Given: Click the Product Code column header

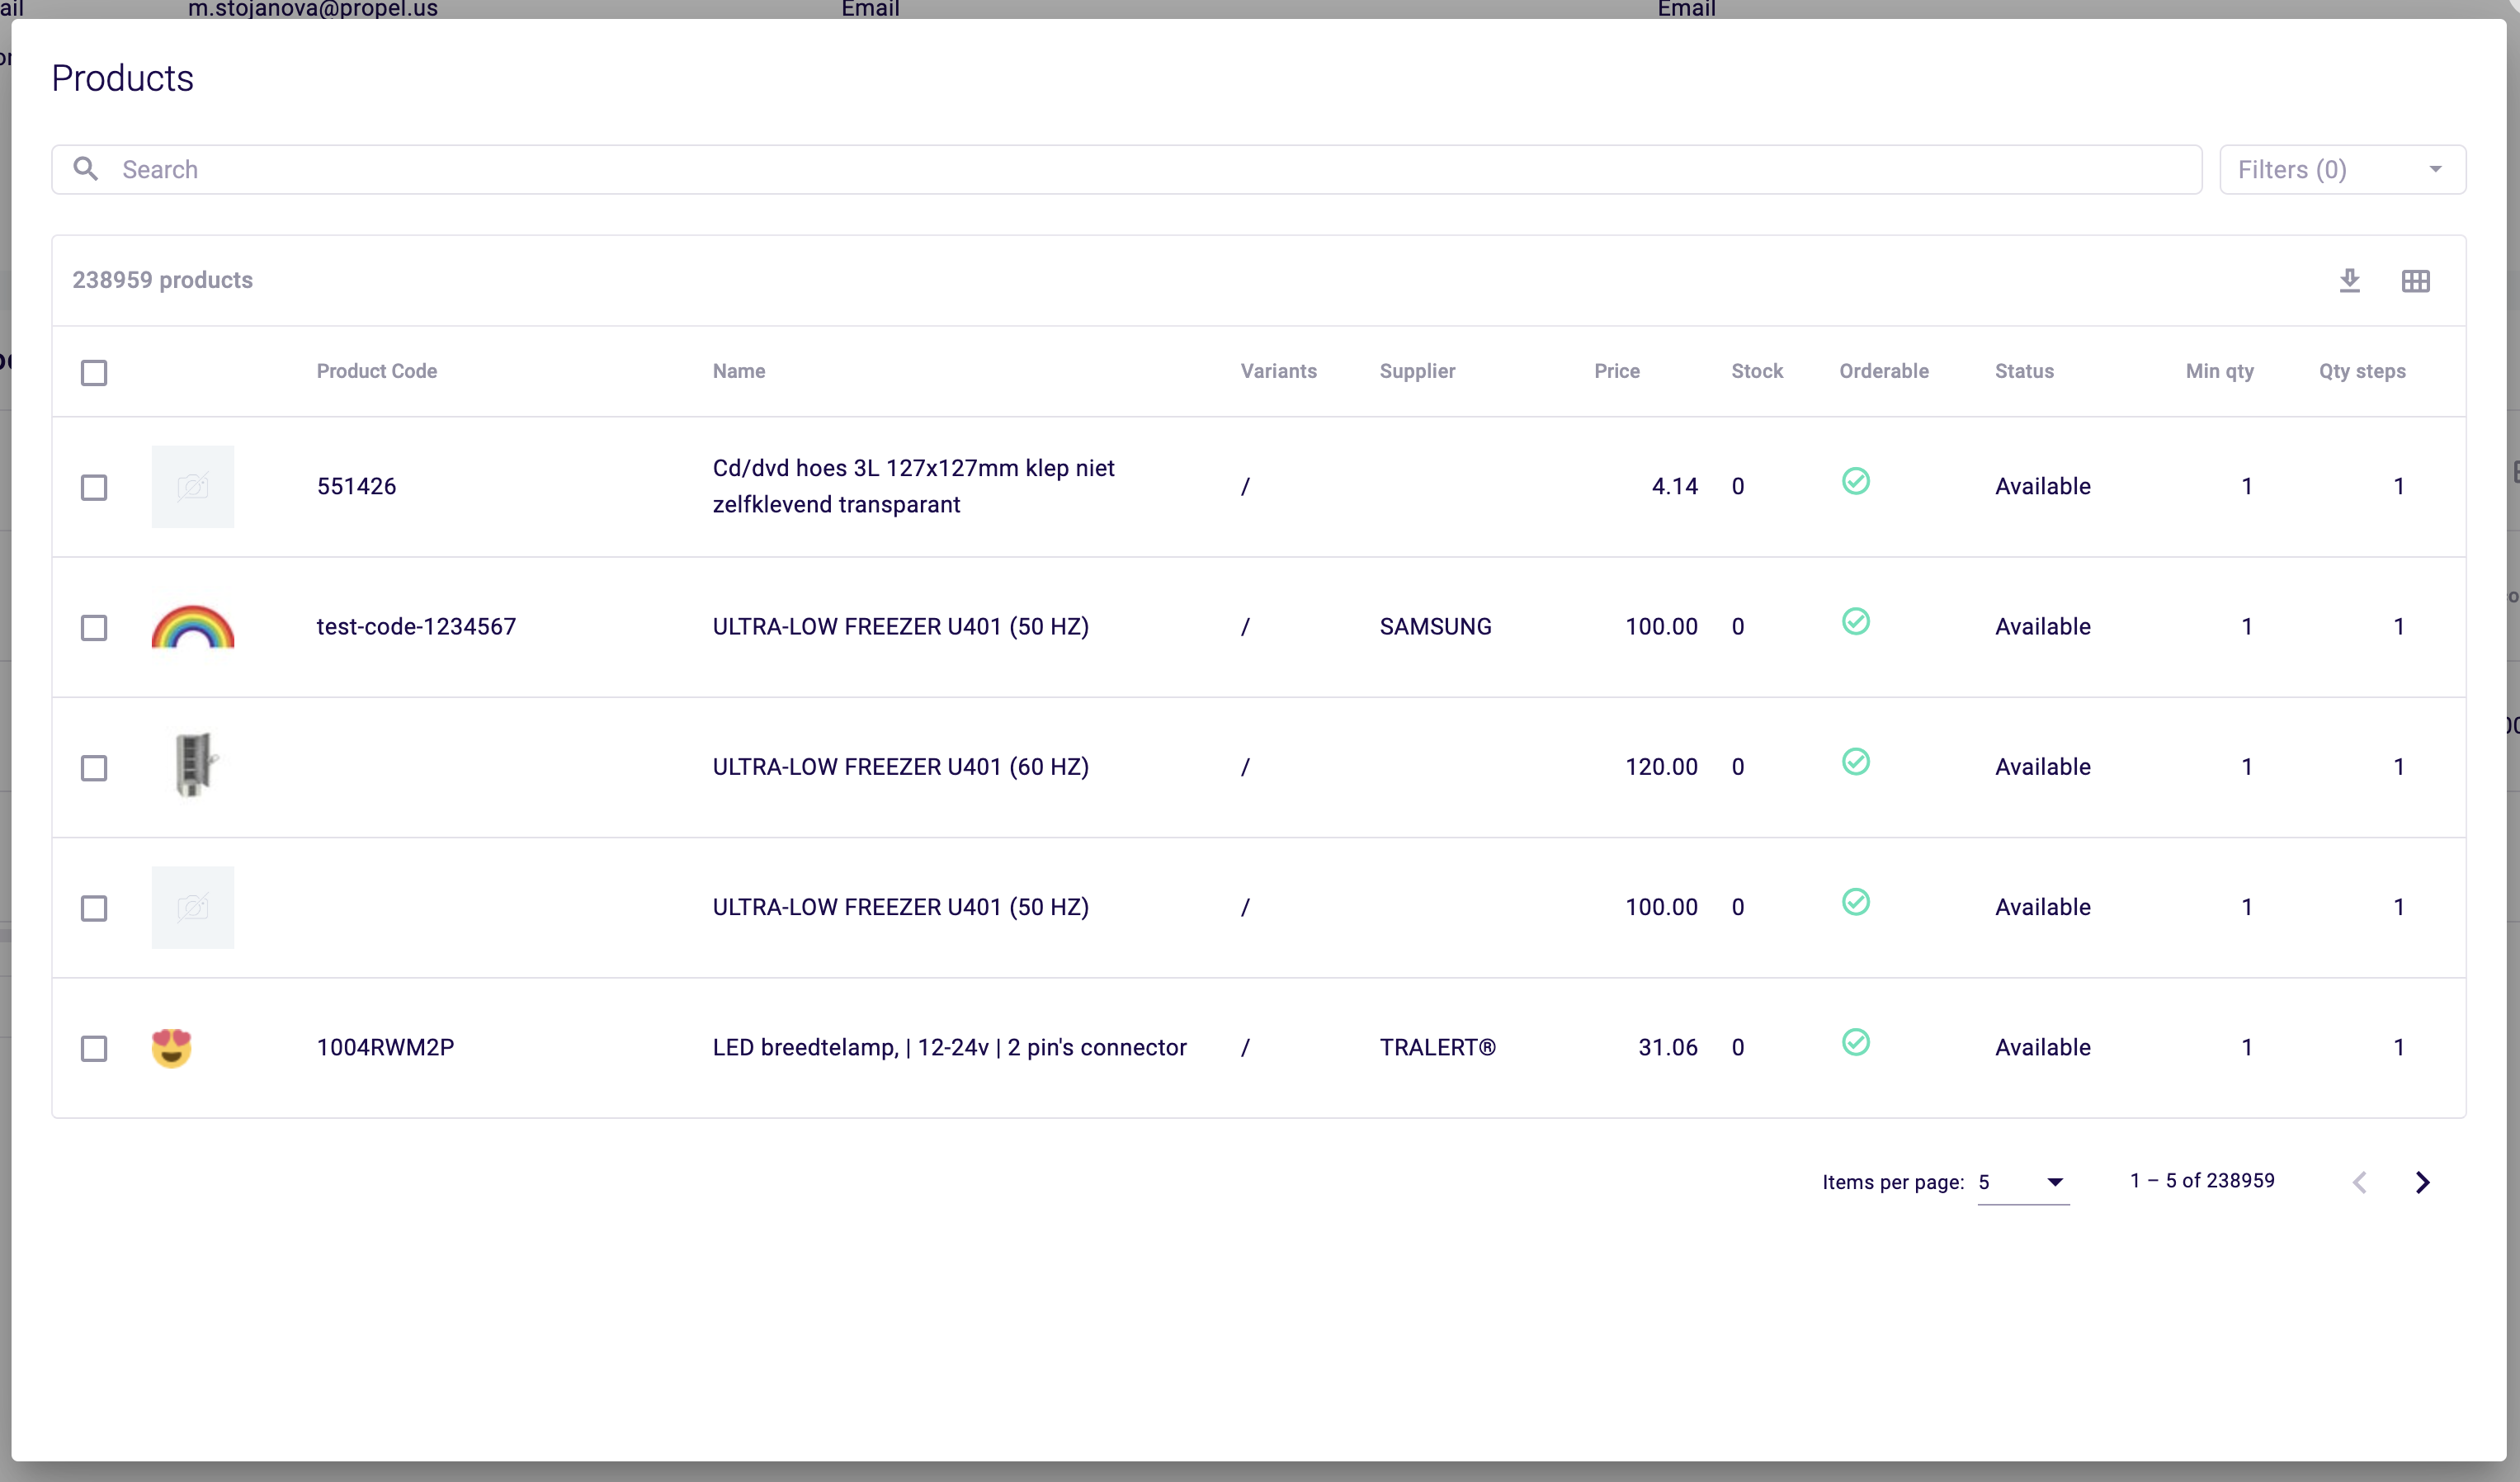Looking at the screenshot, I should (376, 371).
